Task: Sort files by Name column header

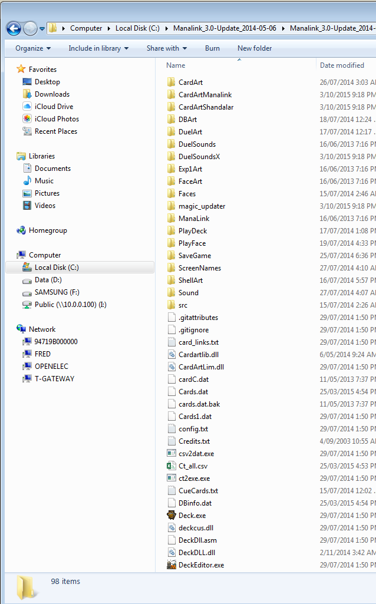Action: (176, 65)
